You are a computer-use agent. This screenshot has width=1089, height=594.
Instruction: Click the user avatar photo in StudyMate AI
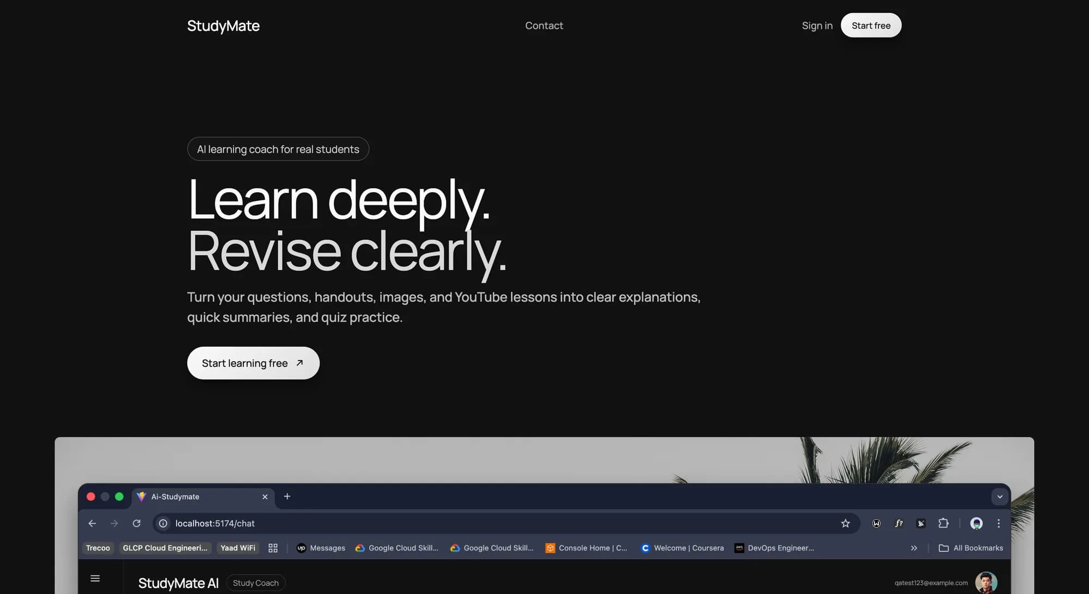(x=986, y=583)
